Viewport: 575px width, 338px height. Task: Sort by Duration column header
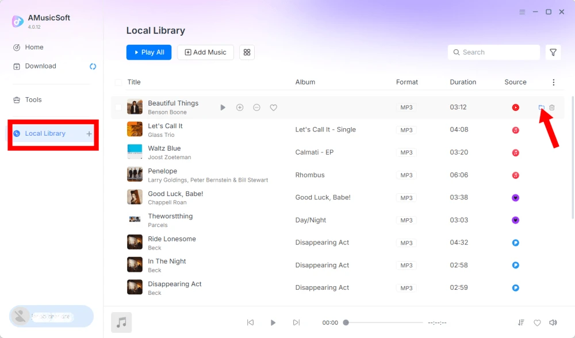463,82
